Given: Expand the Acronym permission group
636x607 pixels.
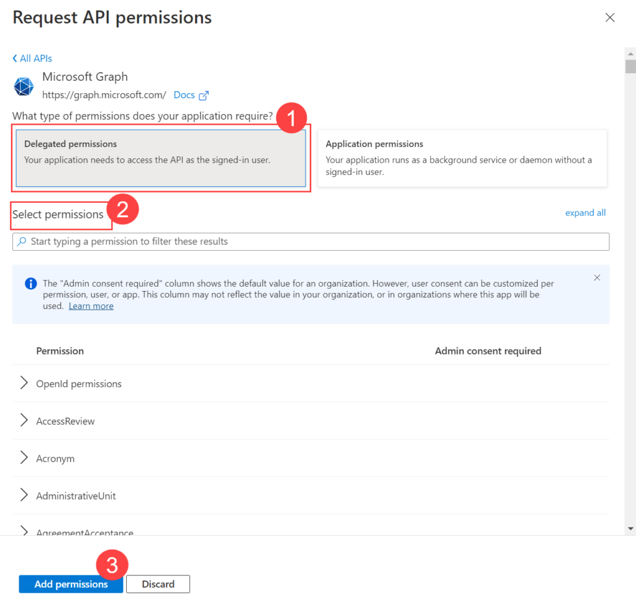Looking at the screenshot, I should pos(23,458).
